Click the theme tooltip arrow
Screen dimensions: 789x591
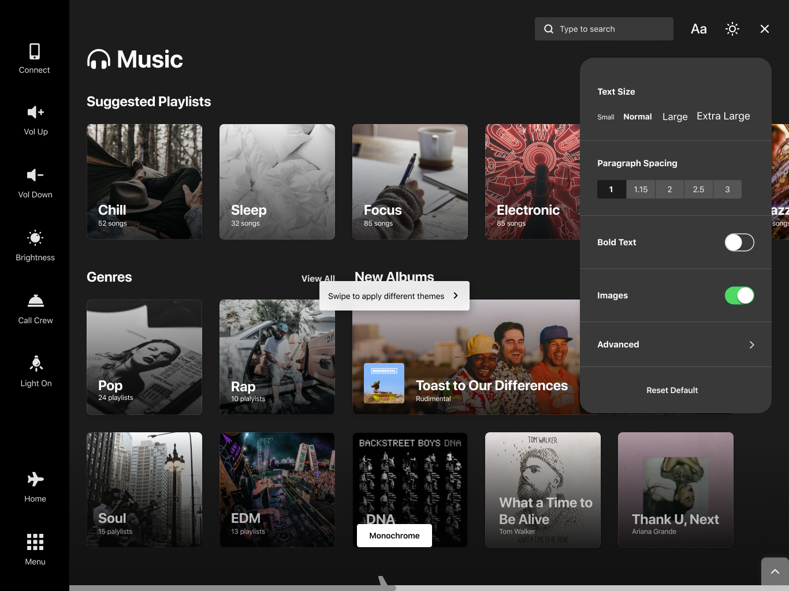coord(456,295)
